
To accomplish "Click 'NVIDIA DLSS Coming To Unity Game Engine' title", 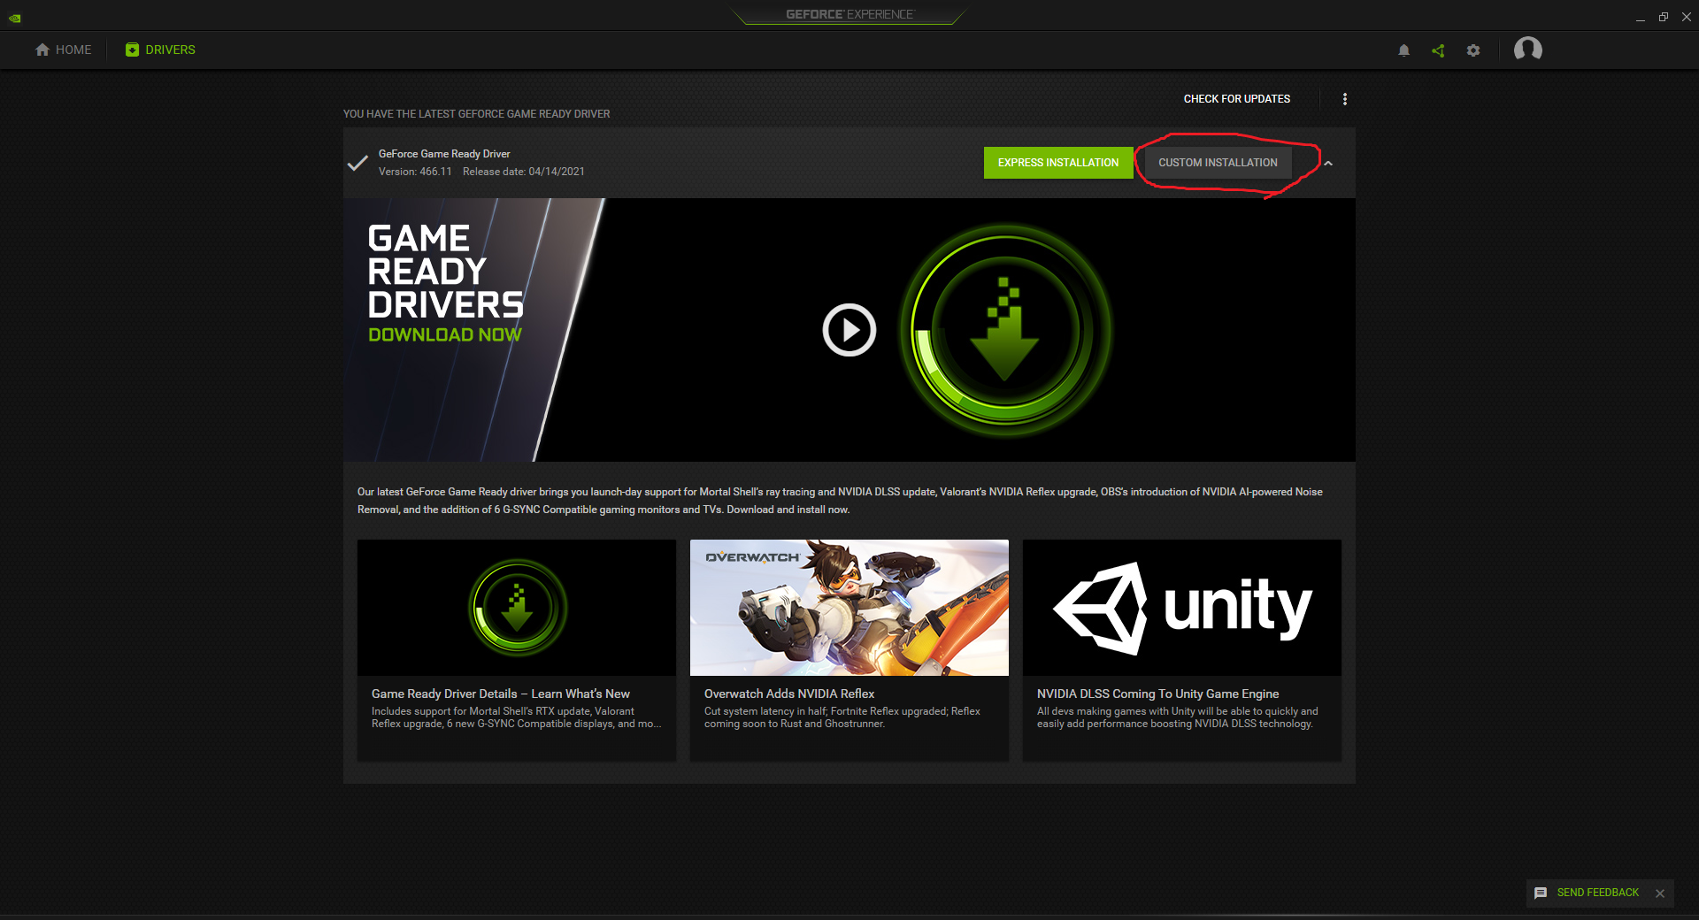I will 1158,694.
